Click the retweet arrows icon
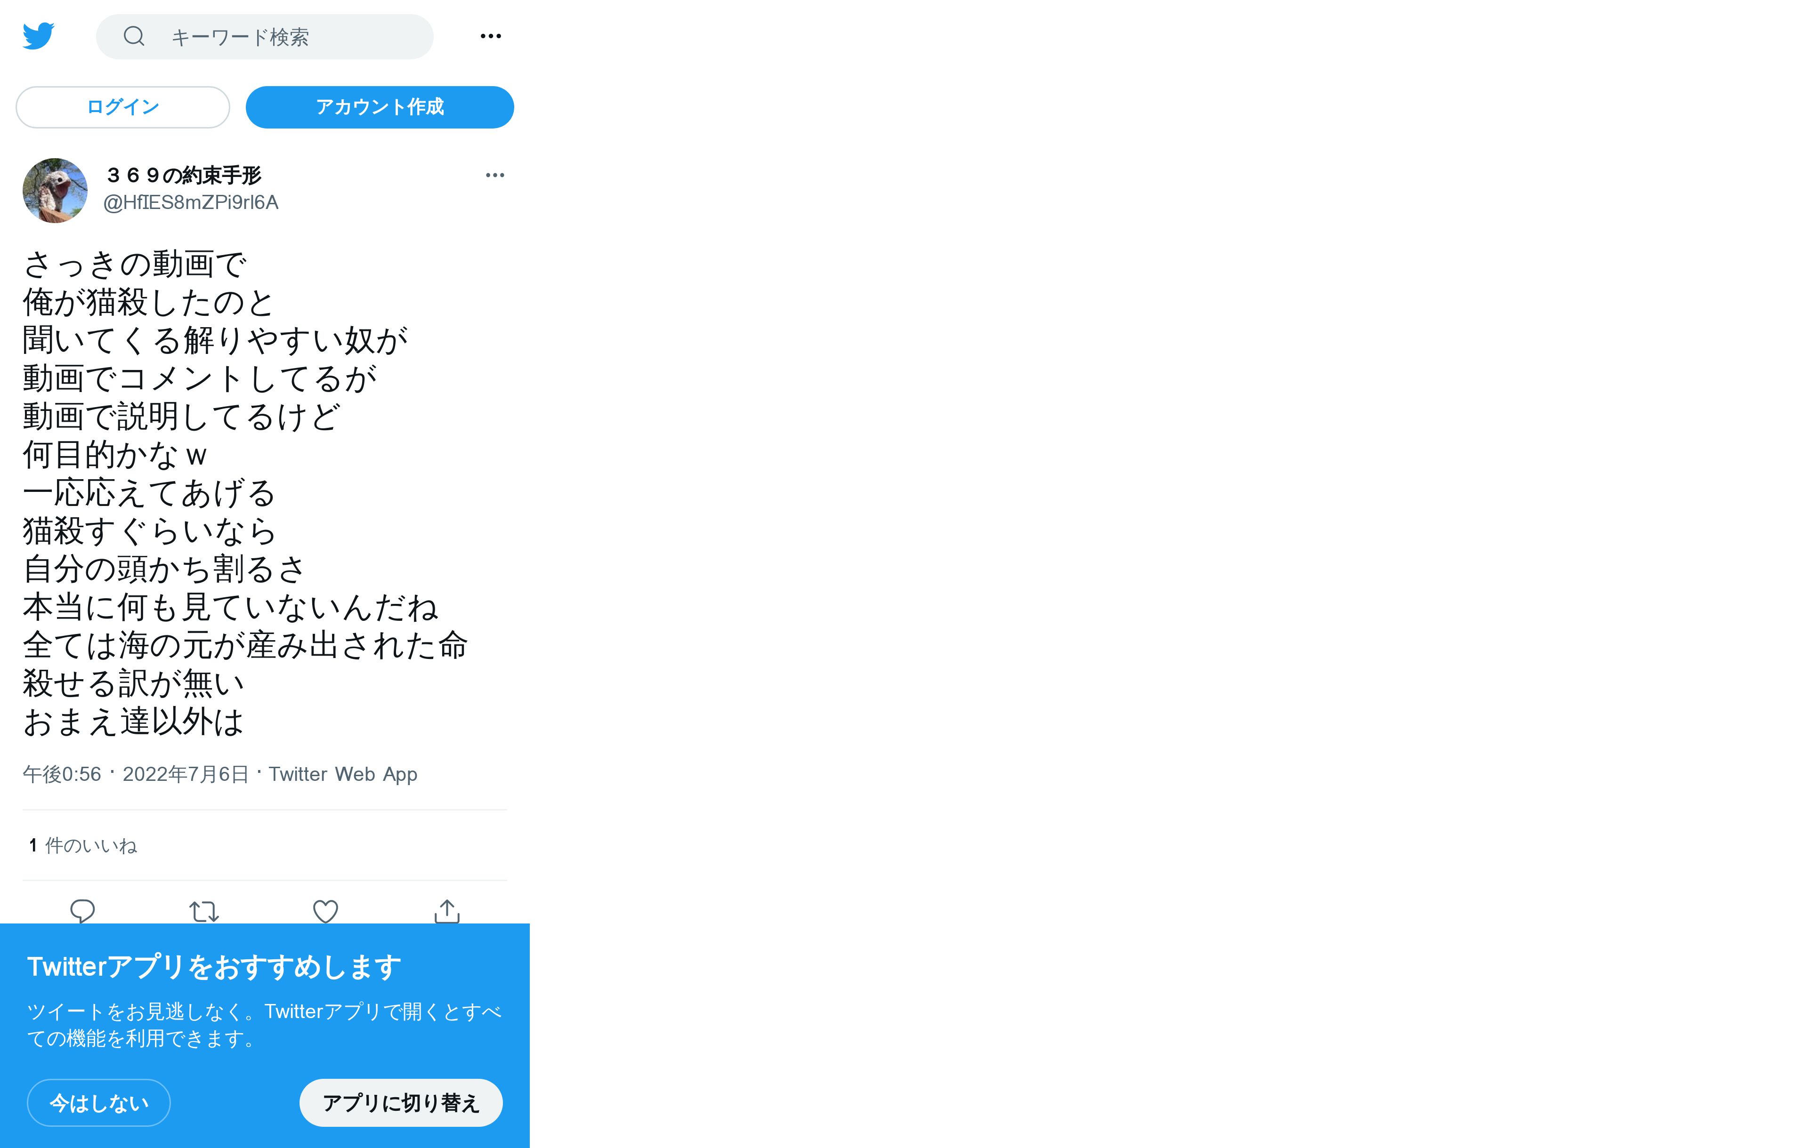Image resolution: width=1814 pixels, height=1148 pixels. pos(204,912)
